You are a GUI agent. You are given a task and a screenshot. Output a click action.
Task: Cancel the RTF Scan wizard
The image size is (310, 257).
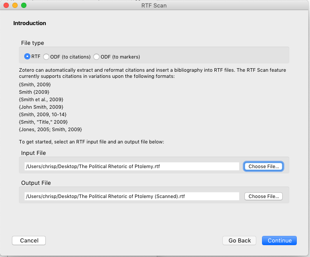coord(29,240)
